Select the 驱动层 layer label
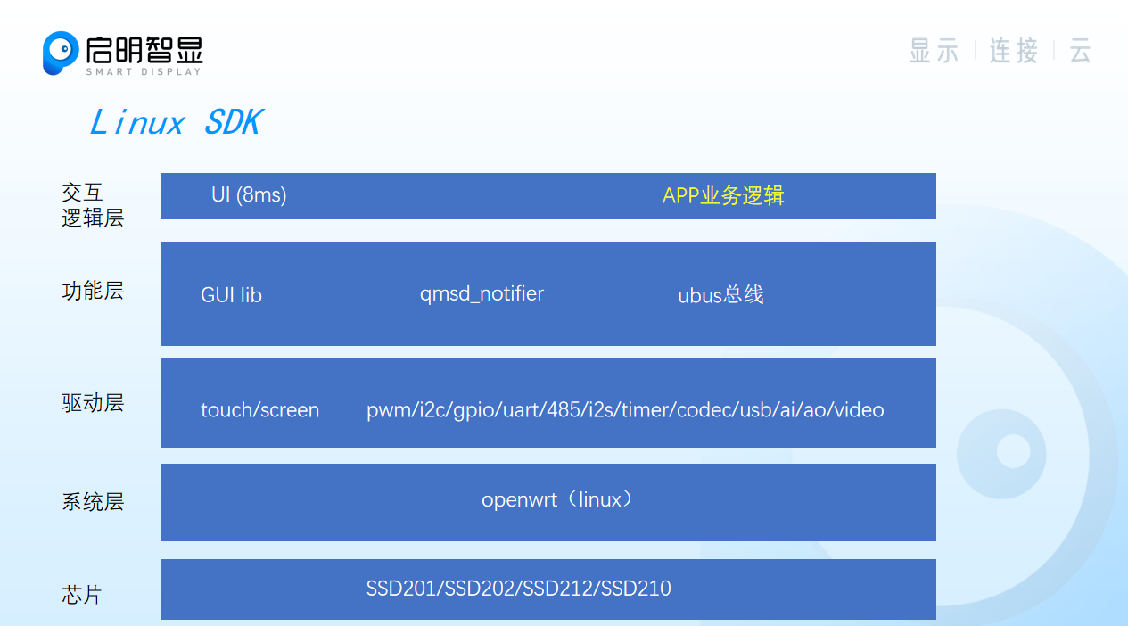This screenshot has height=626, width=1128. pos(93,403)
